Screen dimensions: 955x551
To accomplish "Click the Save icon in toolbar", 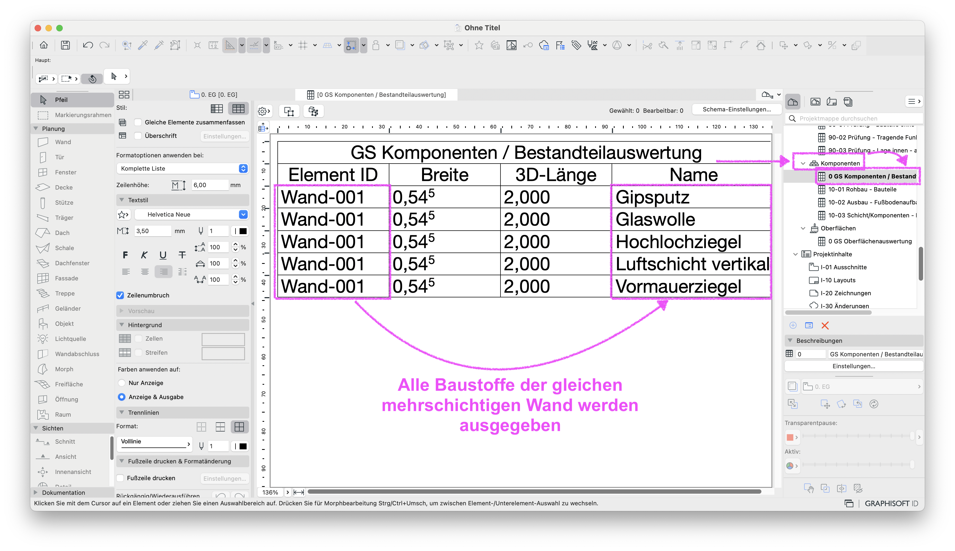I will click(65, 45).
